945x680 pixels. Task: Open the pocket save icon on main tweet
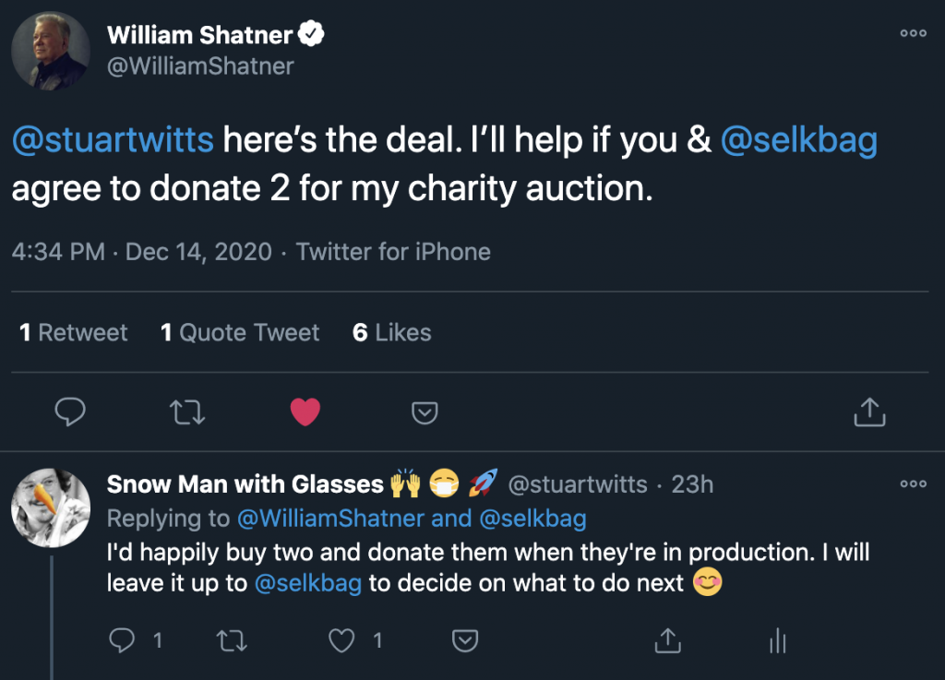[424, 412]
